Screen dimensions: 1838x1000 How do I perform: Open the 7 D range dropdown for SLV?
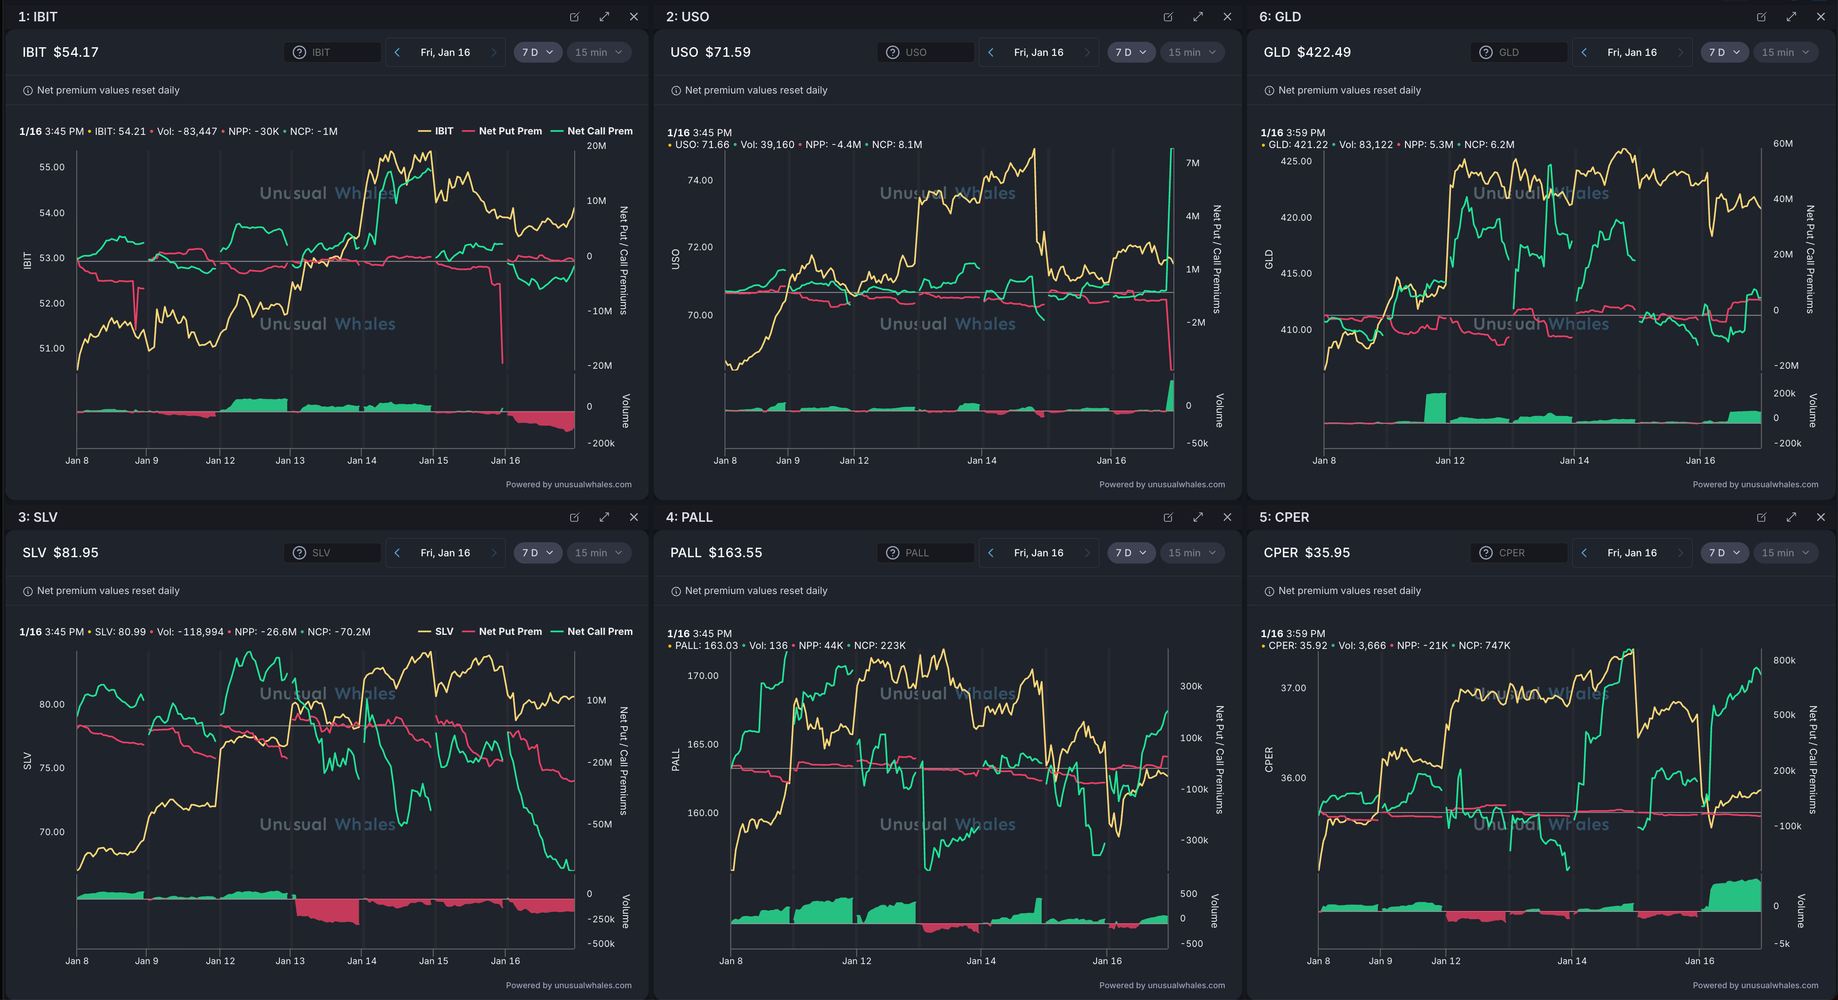[x=537, y=553]
